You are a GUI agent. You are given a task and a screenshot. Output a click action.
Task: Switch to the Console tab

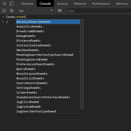tap(45, 4)
